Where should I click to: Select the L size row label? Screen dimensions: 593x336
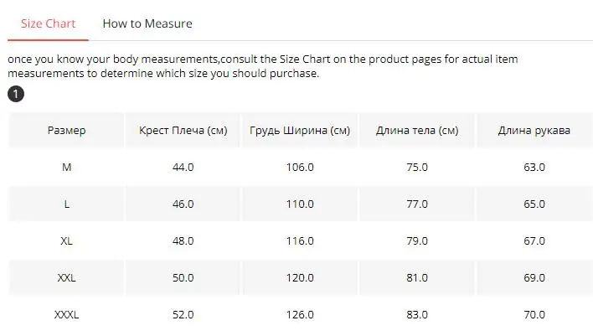[66, 204]
